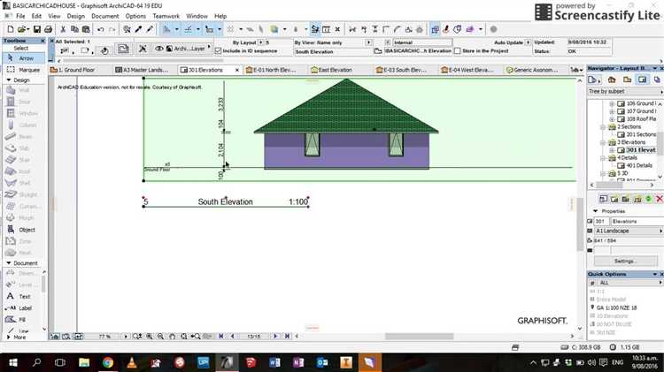Collapse the Design section in Toolbox
664x372 pixels.
(x=9, y=80)
